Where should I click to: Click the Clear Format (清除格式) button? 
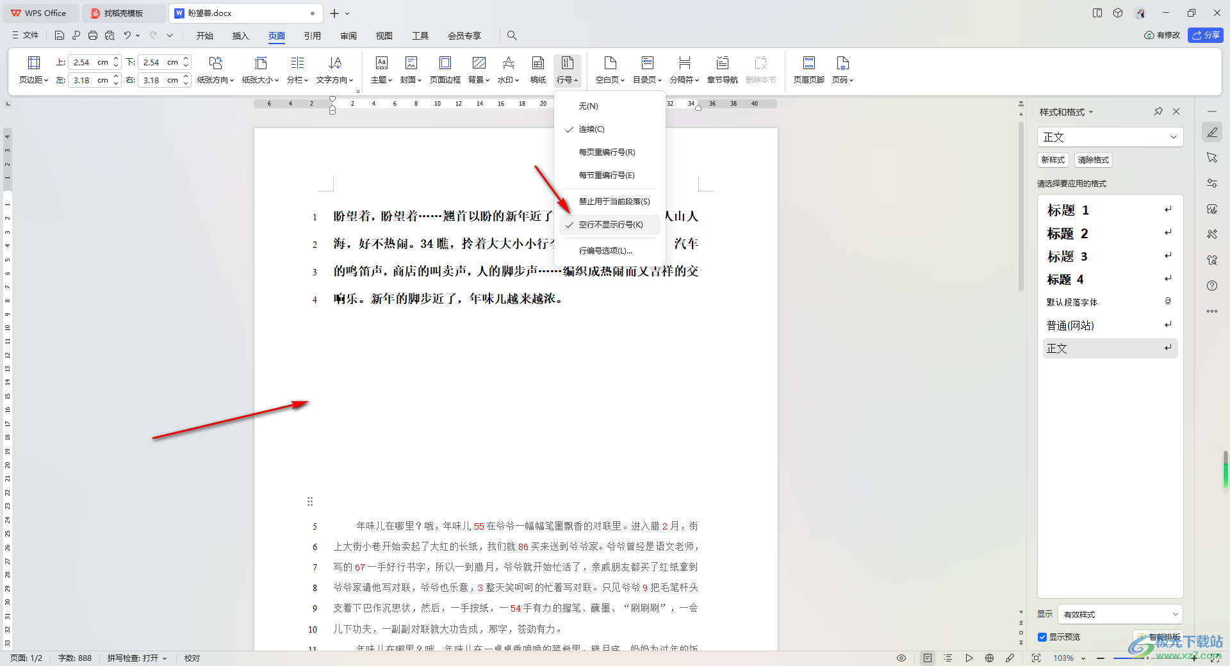point(1094,160)
